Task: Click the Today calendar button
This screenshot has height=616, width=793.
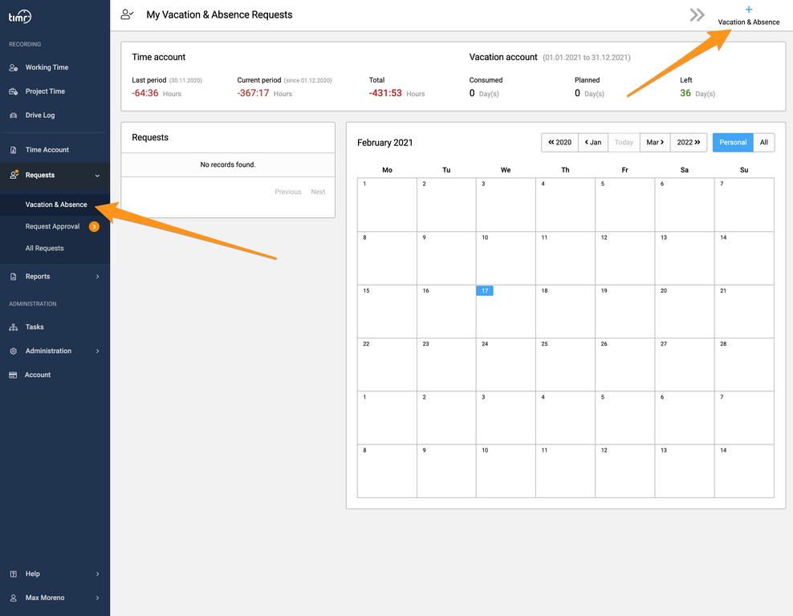Action: point(624,143)
